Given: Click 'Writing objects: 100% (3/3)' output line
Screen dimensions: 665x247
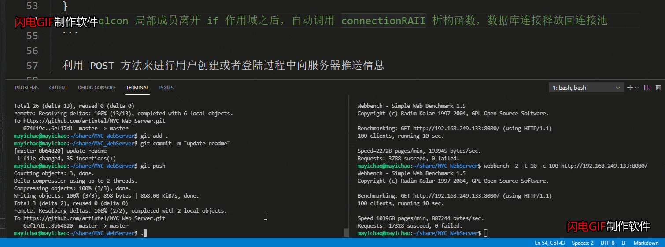Looking at the screenshot, I should click(107, 196).
